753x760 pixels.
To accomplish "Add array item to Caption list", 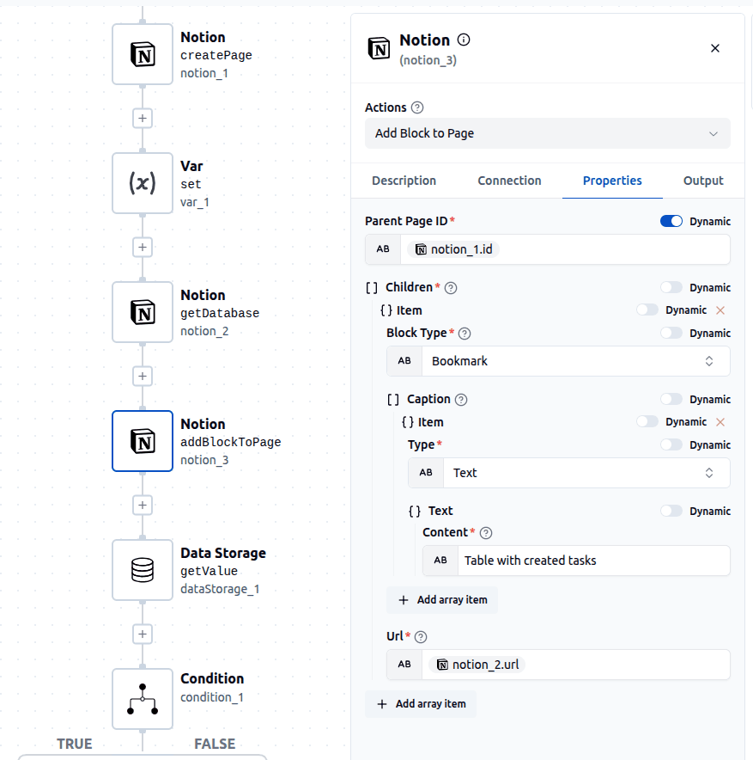I will [442, 600].
